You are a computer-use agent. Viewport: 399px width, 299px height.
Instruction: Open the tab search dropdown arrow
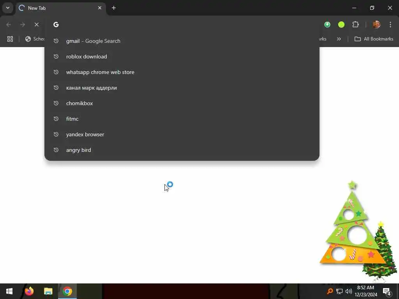pos(8,8)
